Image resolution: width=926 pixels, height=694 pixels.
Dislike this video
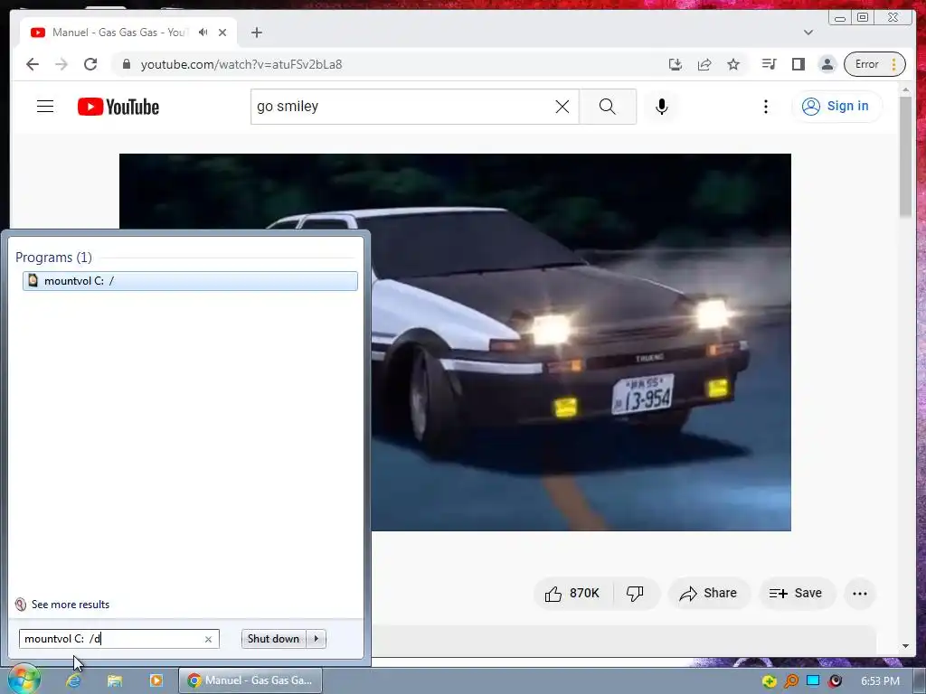click(636, 594)
